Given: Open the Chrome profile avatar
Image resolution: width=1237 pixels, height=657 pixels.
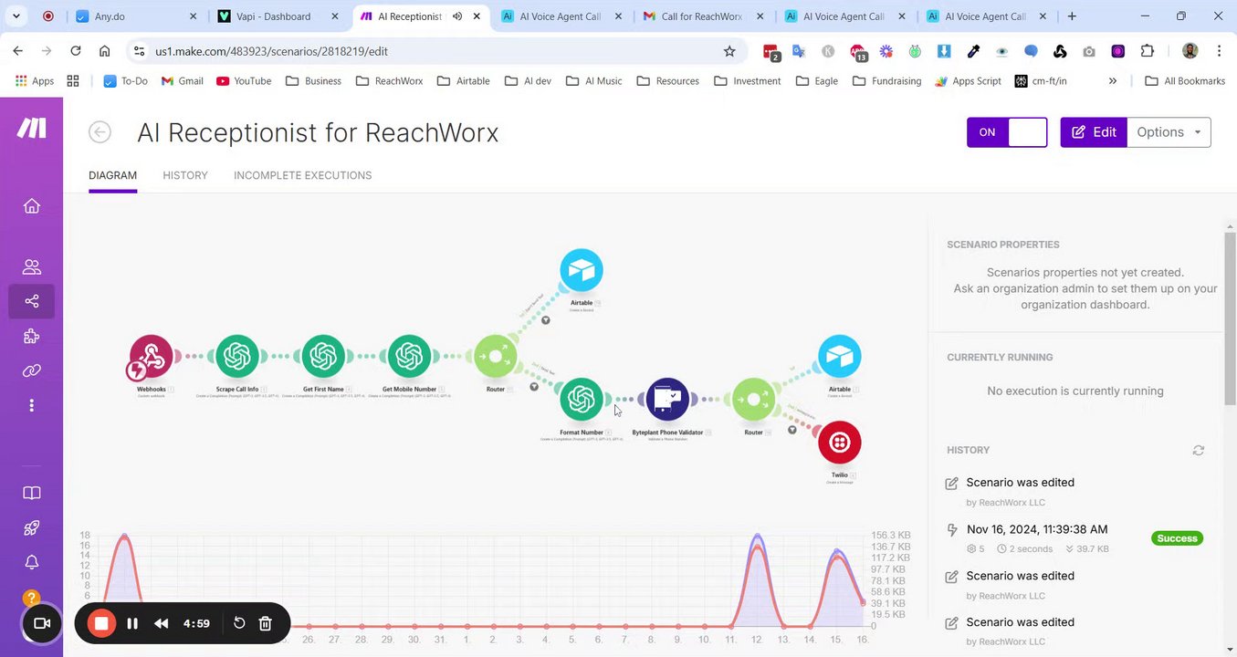Looking at the screenshot, I should tap(1190, 52).
